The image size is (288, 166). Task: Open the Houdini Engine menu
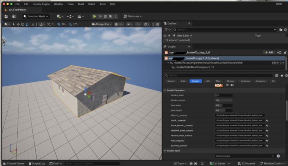pyautogui.click(x=41, y=4)
